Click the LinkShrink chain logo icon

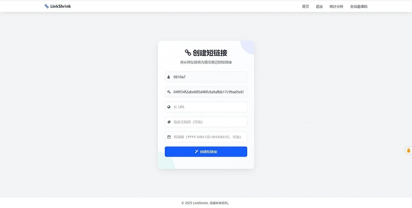47,6
